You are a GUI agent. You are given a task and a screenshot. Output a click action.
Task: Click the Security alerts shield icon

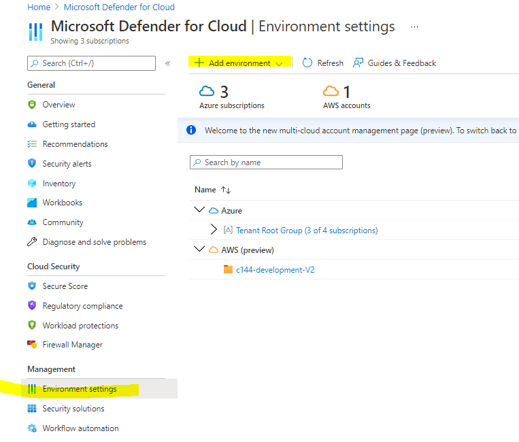click(x=31, y=164)
